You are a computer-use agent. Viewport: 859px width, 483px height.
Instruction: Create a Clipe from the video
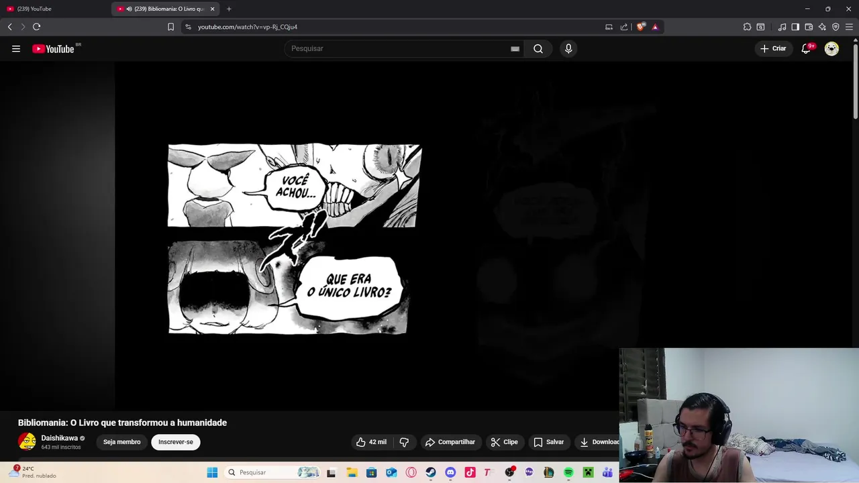[x=504, y=442]
